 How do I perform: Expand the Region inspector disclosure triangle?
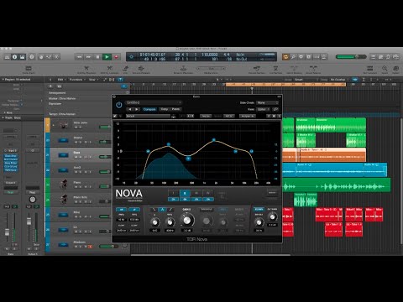click(x=3, y=80)
